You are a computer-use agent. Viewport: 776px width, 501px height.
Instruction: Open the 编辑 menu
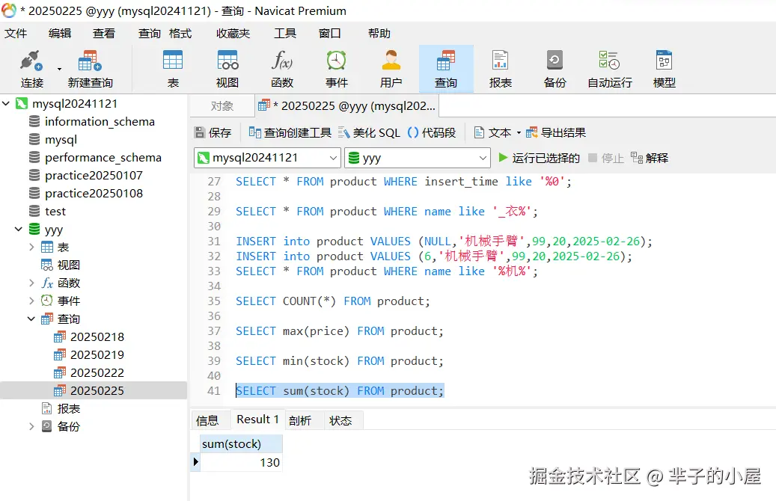(x=60, y=33)
